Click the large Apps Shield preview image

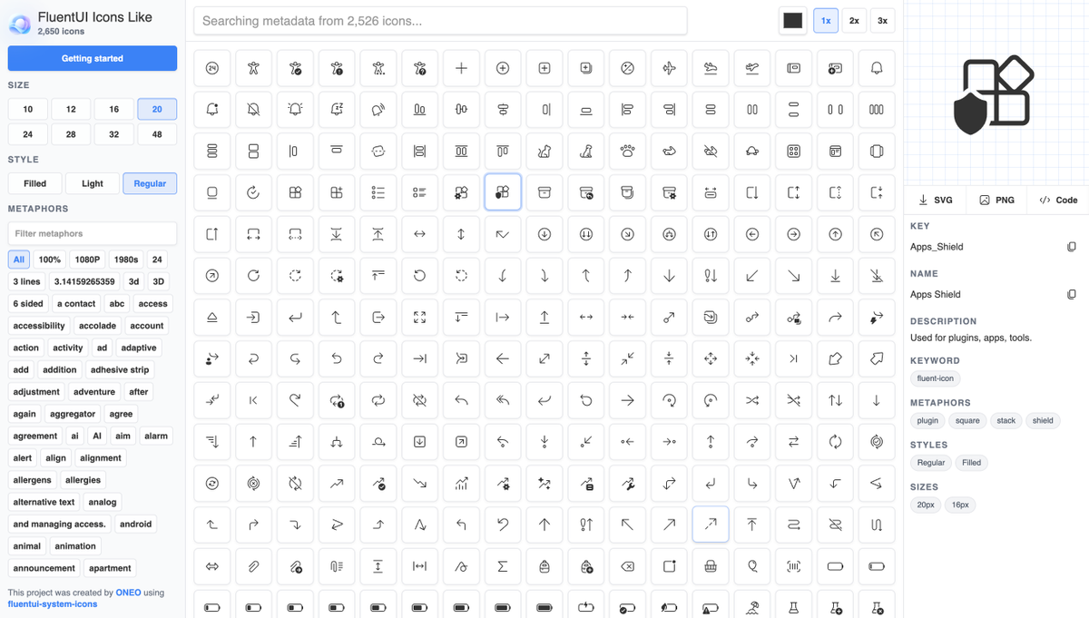click(994, 95)
